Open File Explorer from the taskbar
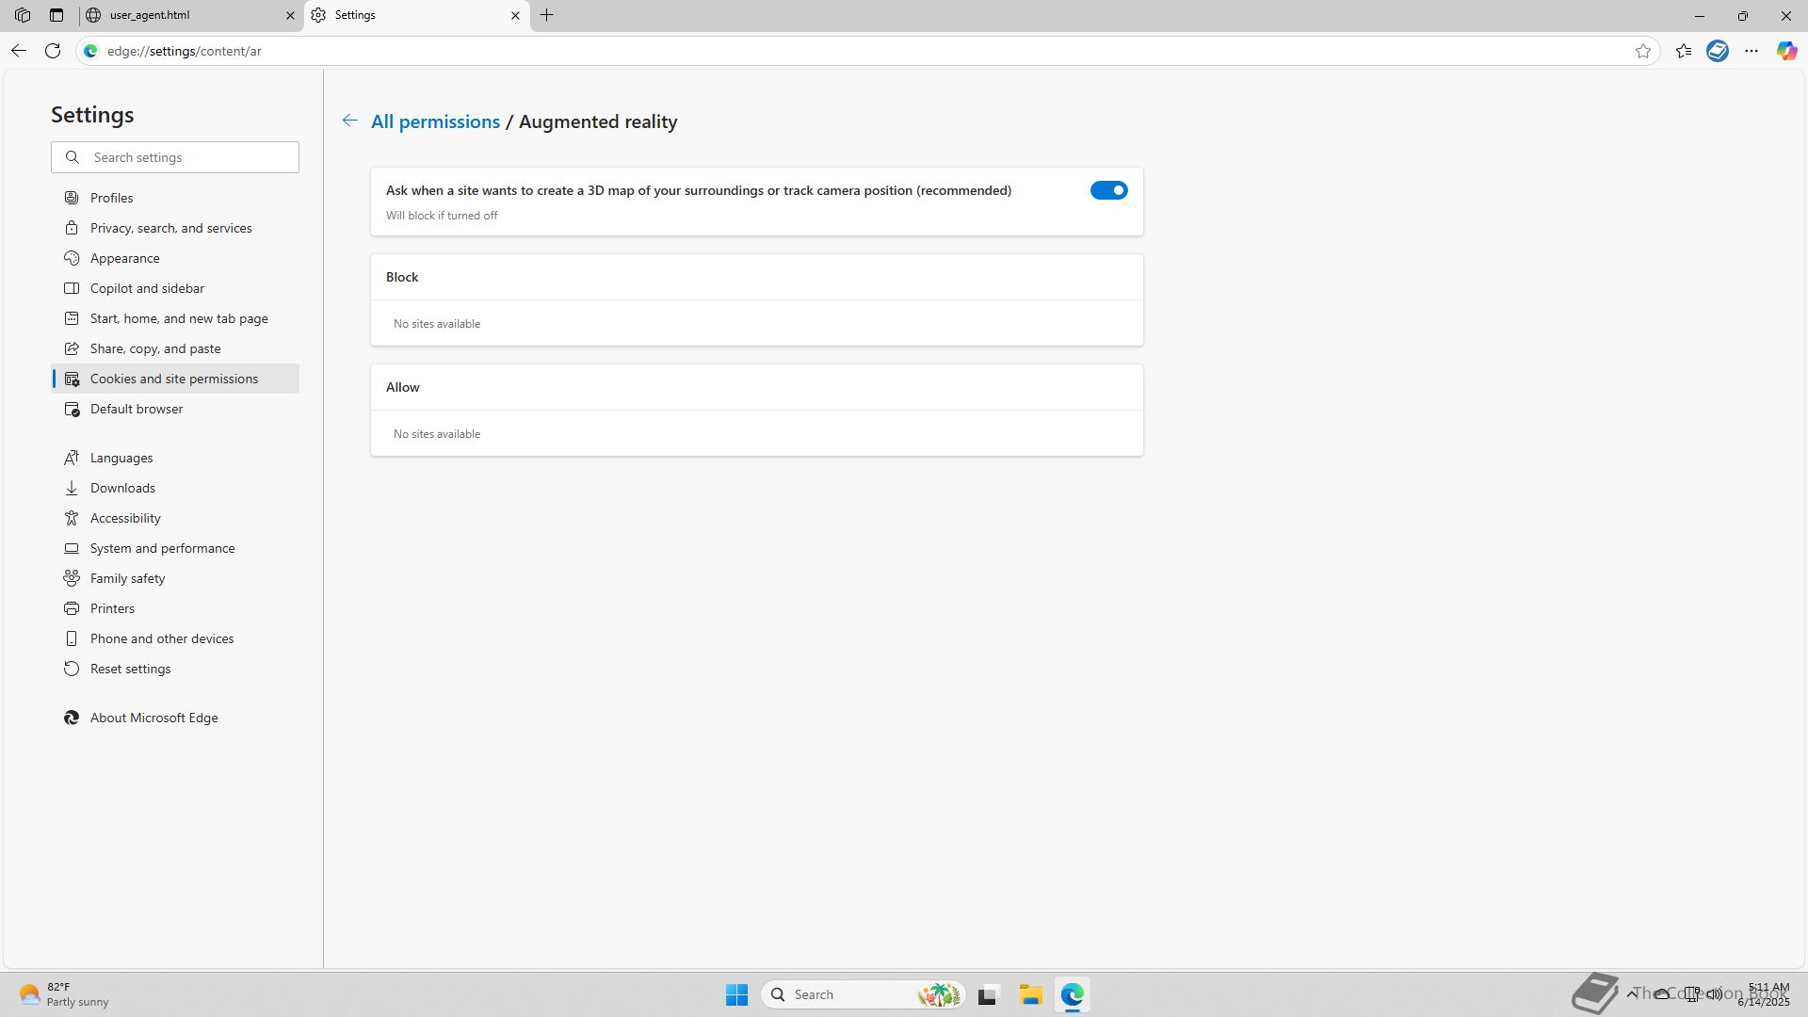The height and width of the screenshot is (1017, 1808). tap(1030, 994)
